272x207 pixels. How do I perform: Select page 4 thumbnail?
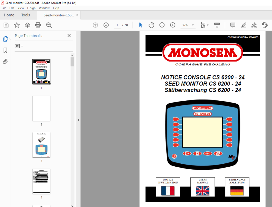[x=41, y=181]
